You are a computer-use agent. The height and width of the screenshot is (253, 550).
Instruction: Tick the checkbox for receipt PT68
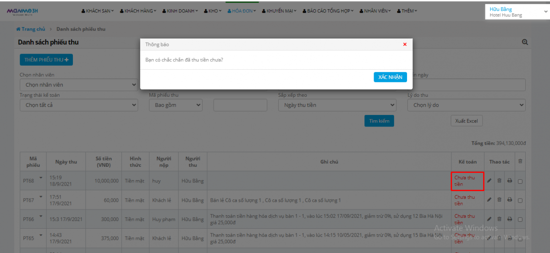(x=520, y=181)
